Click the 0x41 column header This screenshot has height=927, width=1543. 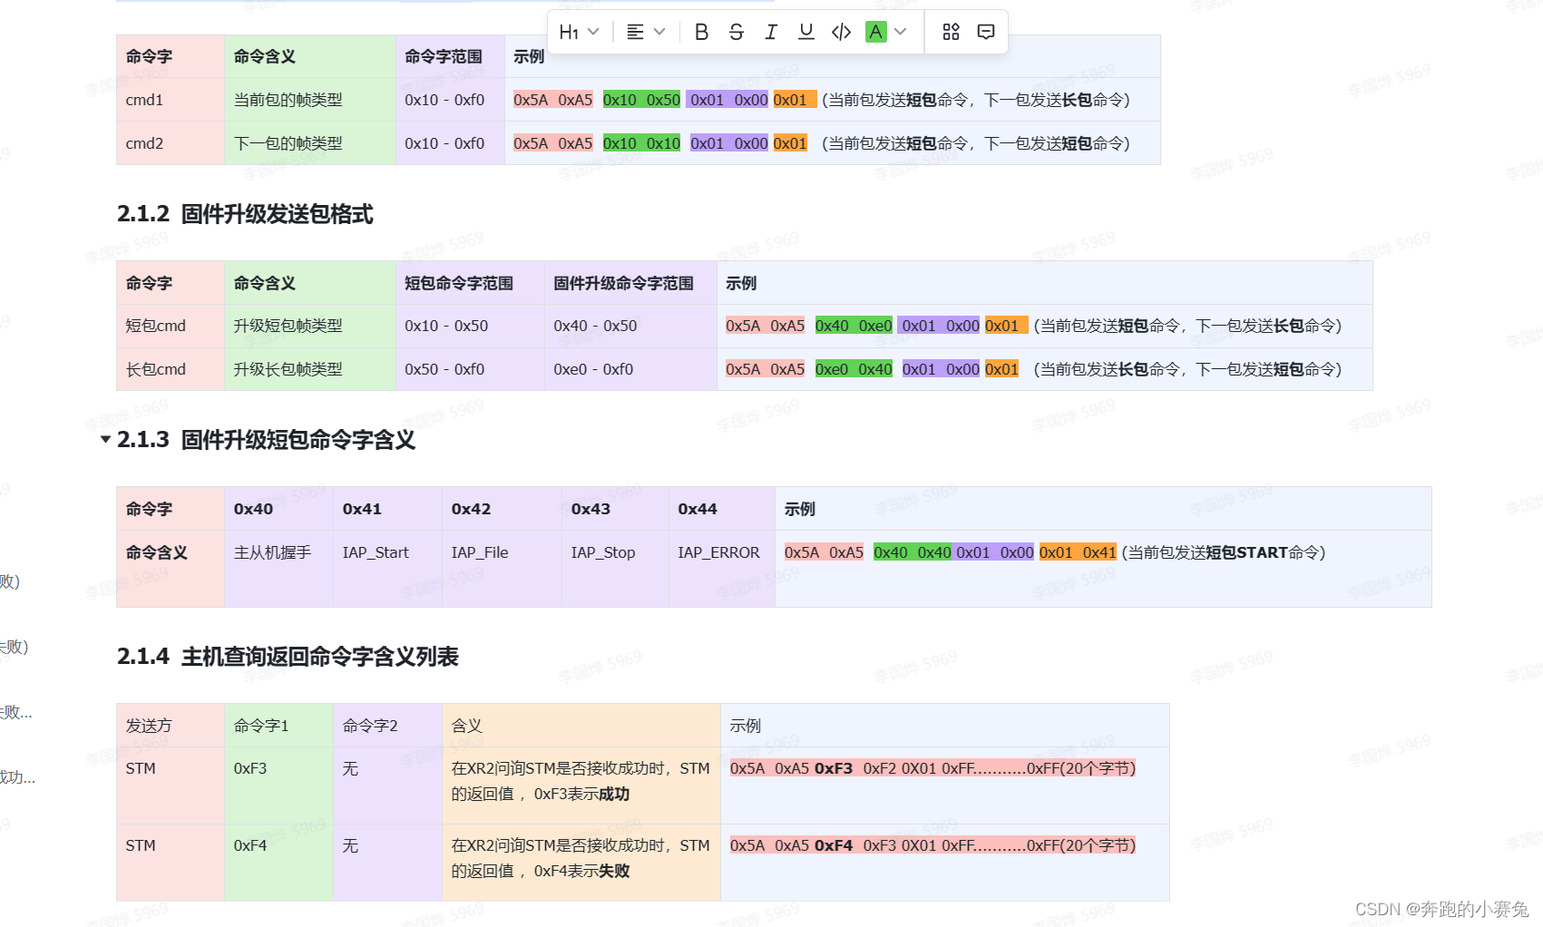click(387, 509)
